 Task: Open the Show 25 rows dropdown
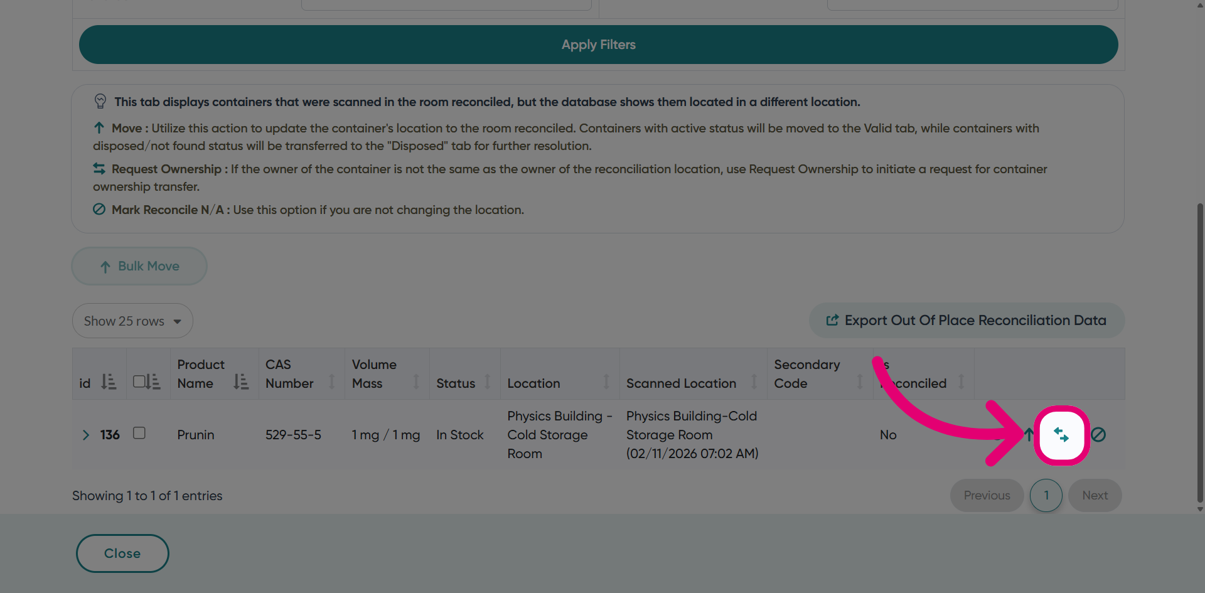coord(132,321)
